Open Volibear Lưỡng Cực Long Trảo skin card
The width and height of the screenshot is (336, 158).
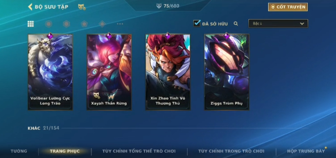point(50,72)
